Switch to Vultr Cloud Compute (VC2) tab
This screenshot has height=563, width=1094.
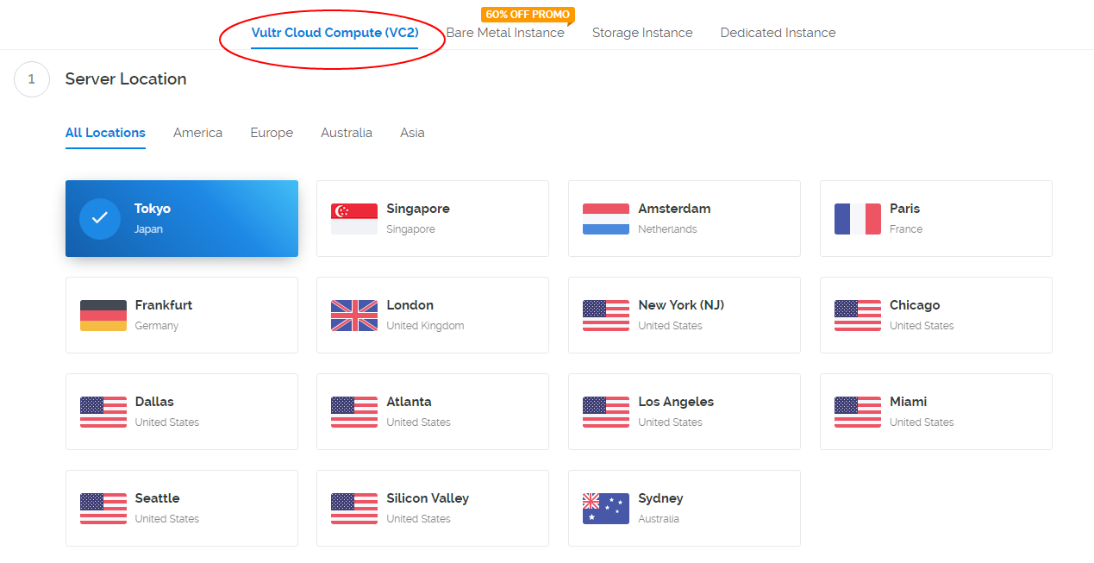click(x=334, y=33)
